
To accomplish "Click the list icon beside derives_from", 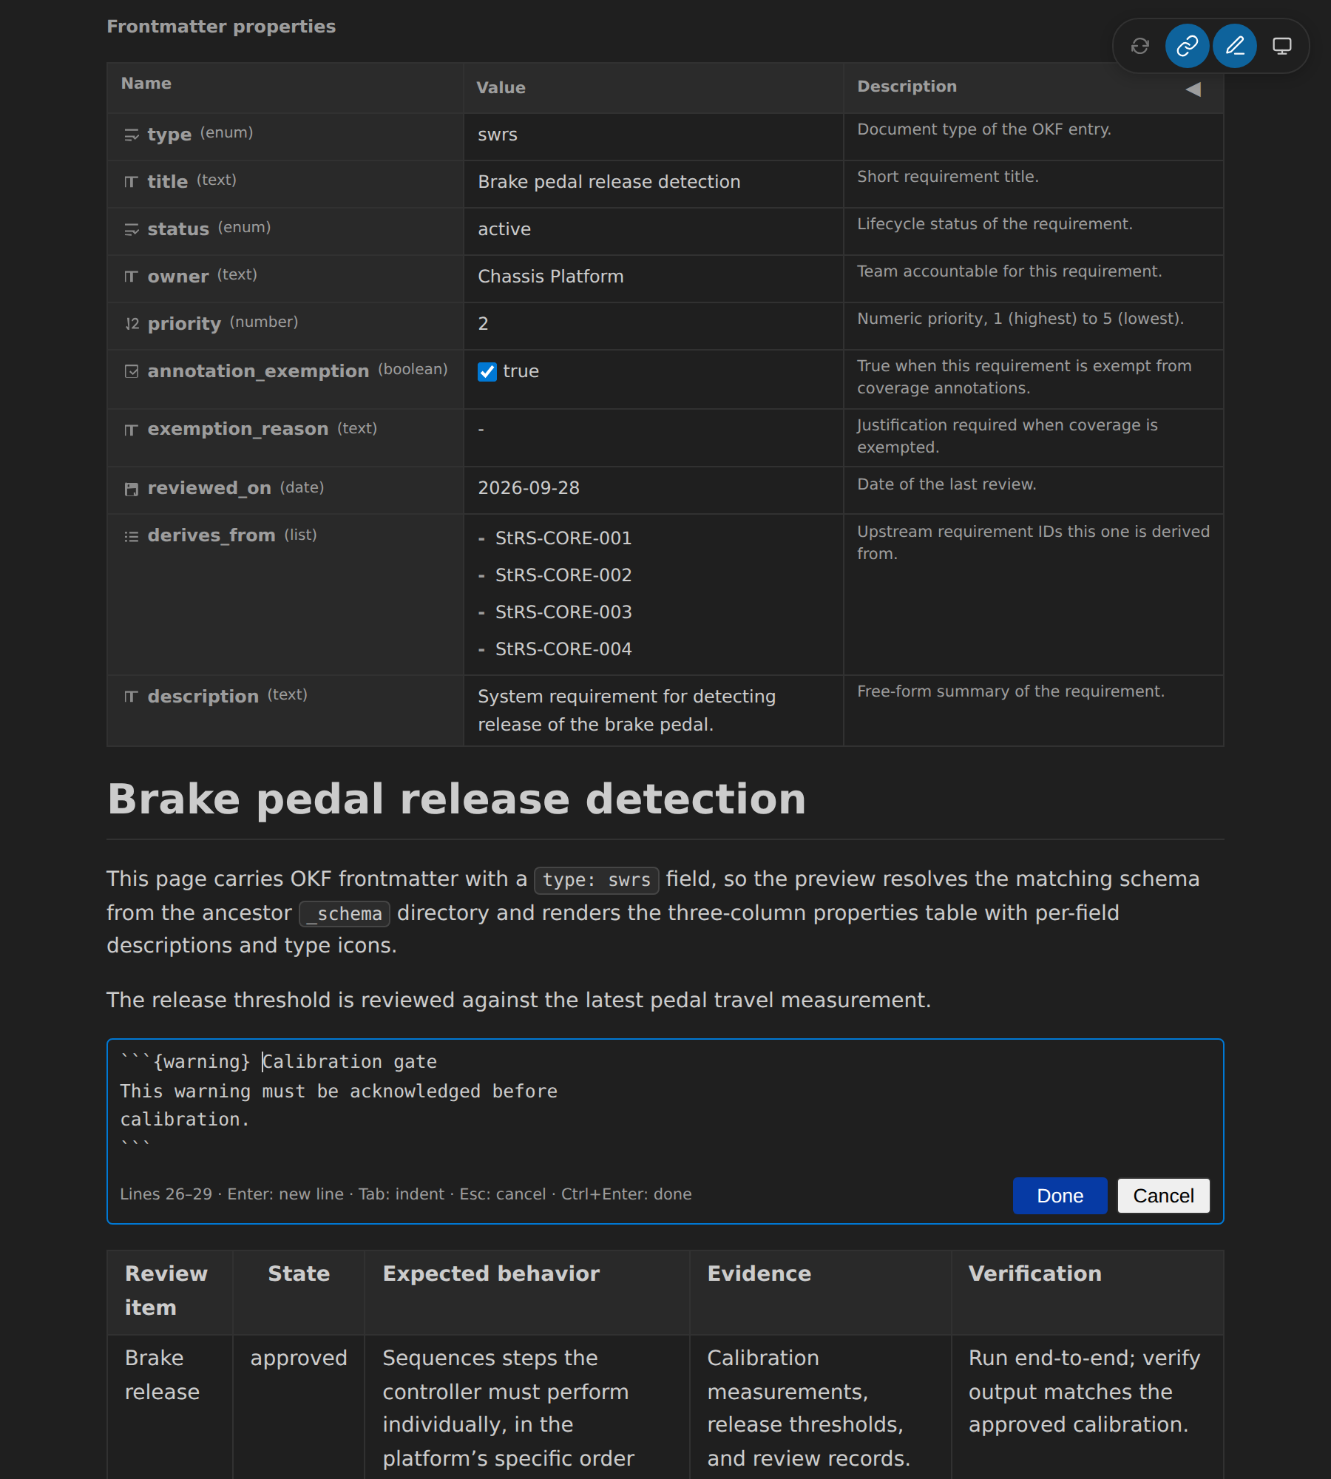I will coord(132,536).
